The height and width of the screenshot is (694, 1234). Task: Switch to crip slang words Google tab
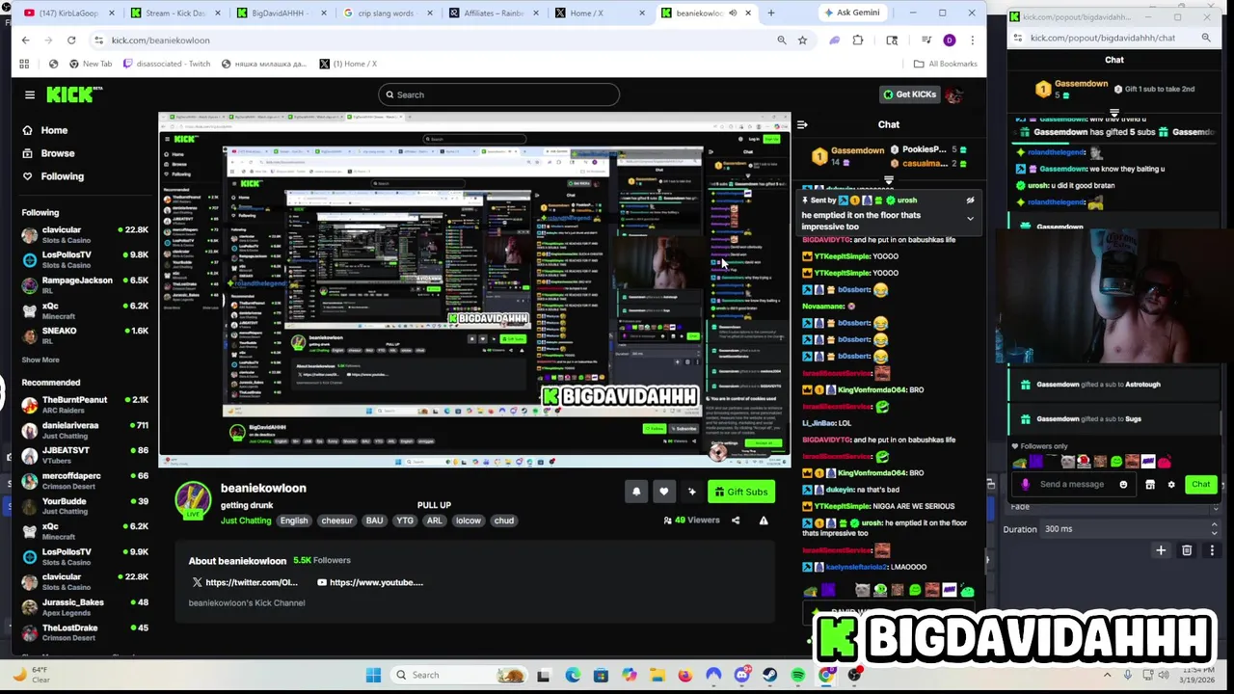click(386, 13)
